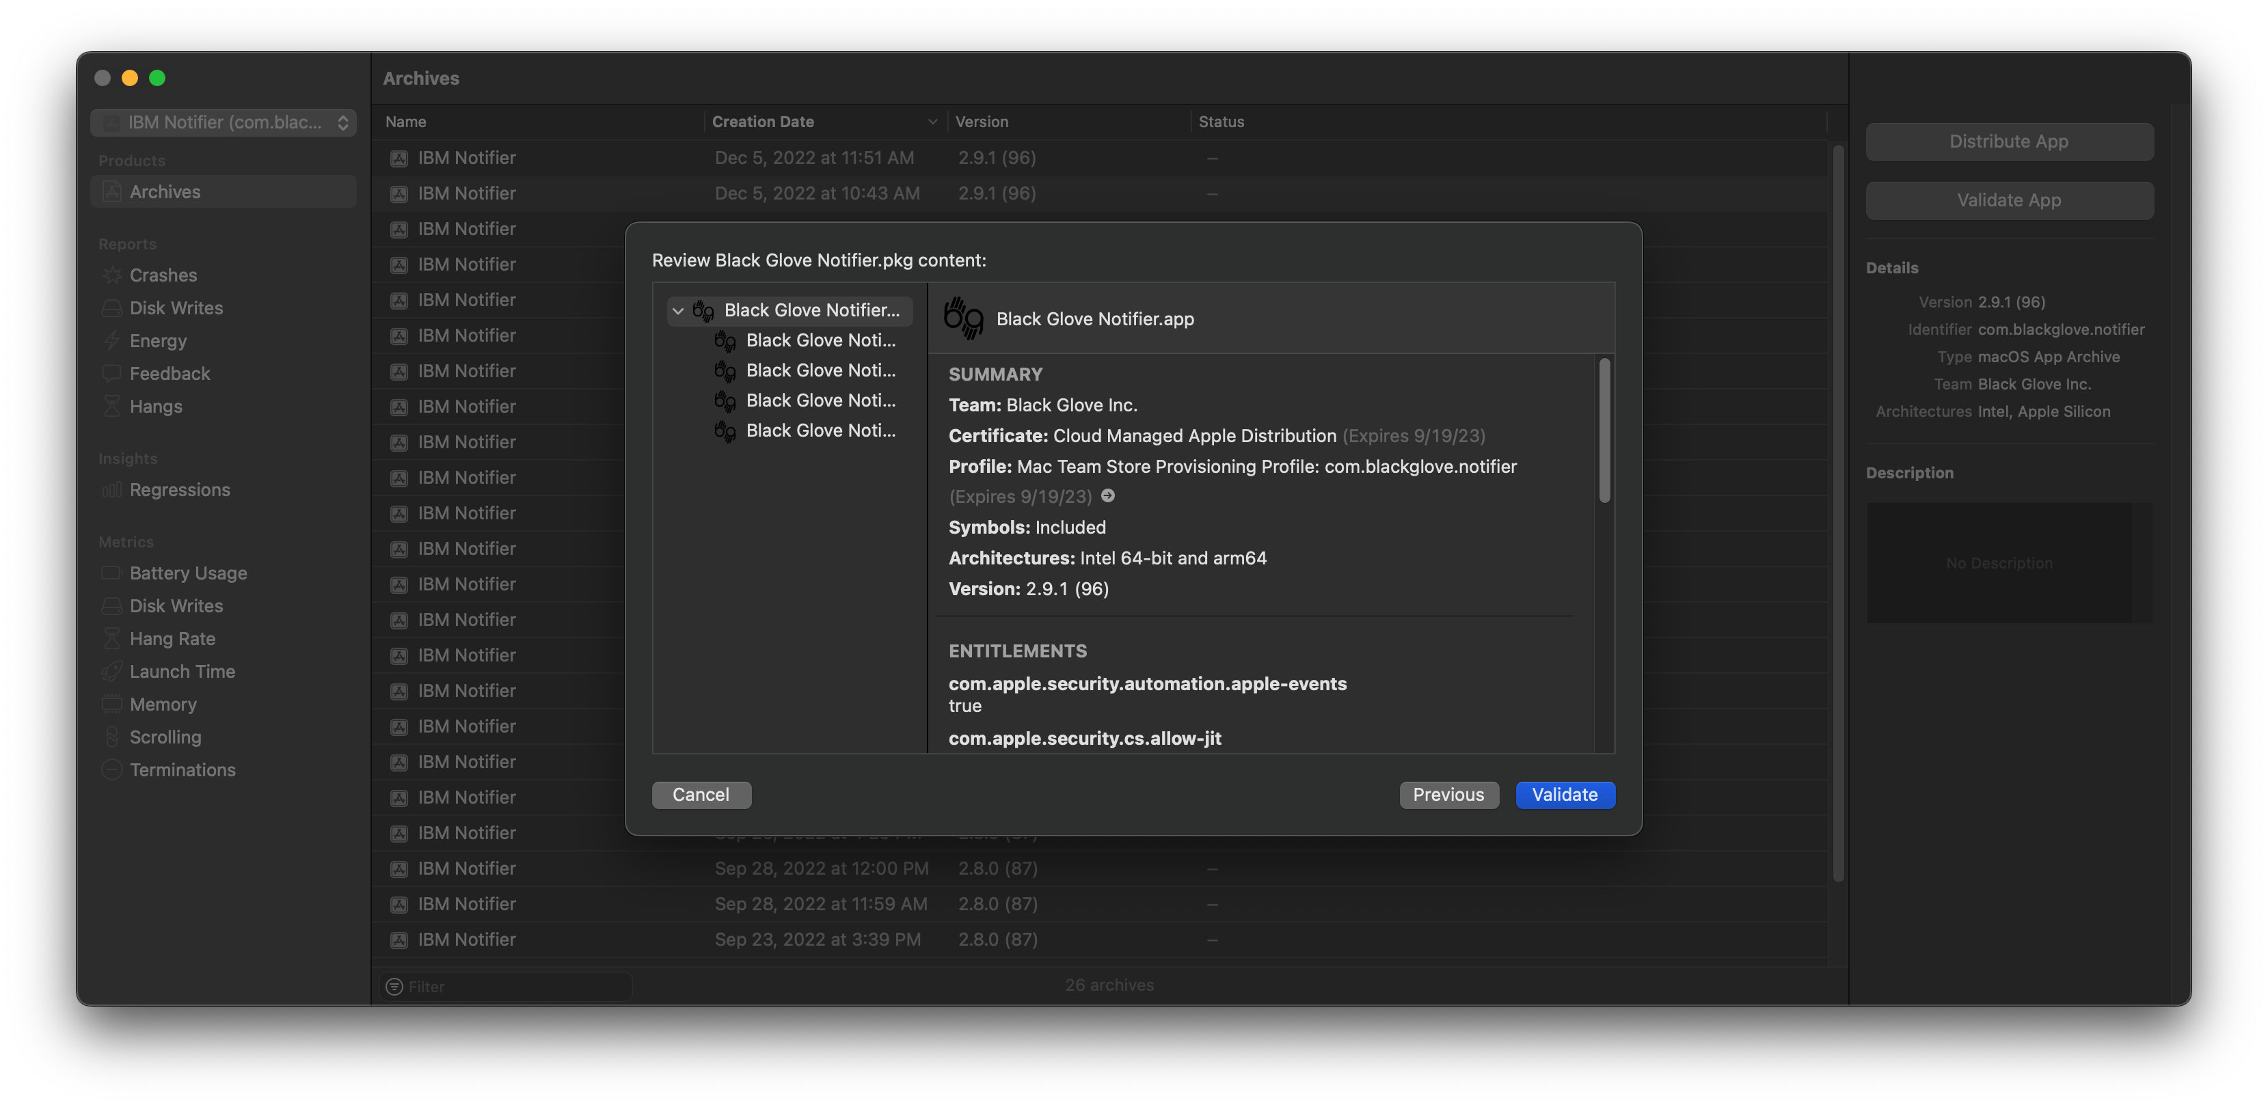Click the Regressions bar chart icon
Viewport: 2268px width, 1107px height.
click(x=112, y=490)
